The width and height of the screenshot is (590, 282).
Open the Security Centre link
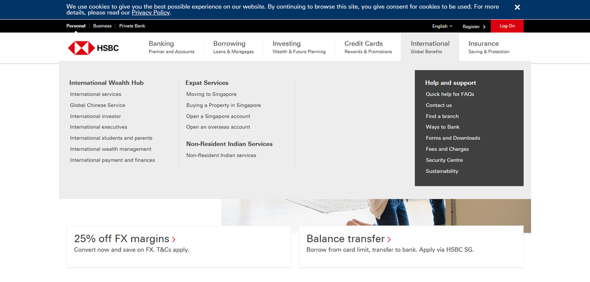click(444, 160)
